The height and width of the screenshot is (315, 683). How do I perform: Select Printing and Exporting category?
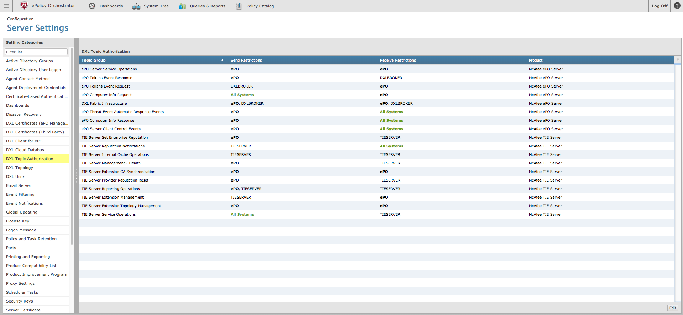(36, 257)
